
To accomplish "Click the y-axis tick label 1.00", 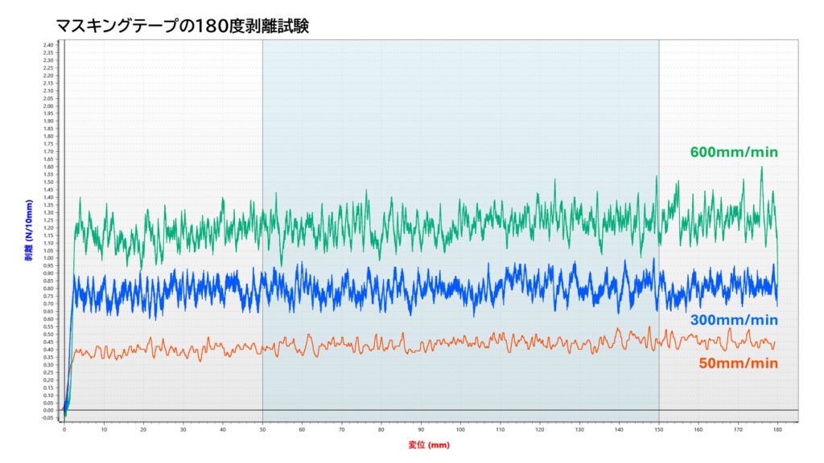I will [48, 258].
